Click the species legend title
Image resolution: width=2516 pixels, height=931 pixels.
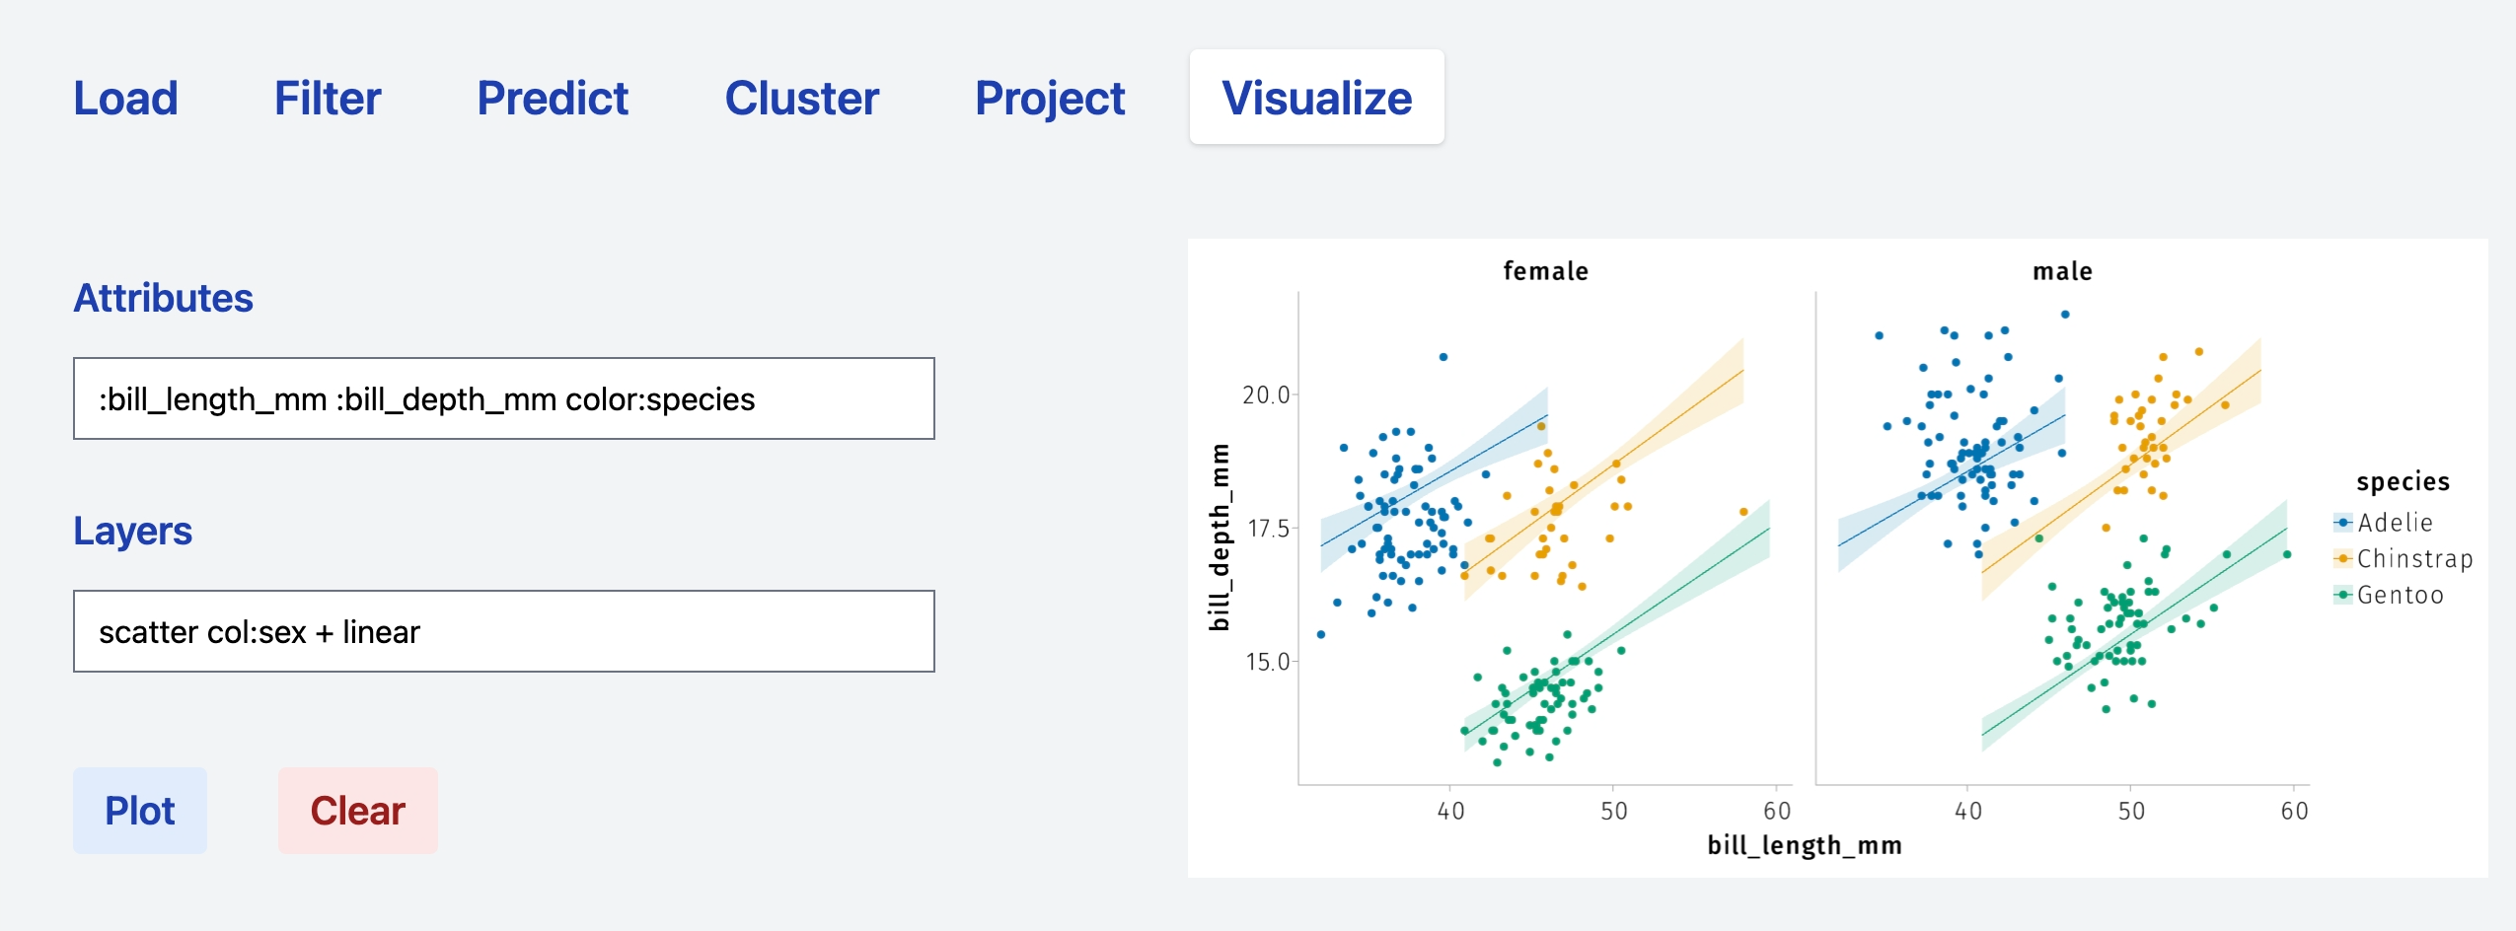click(2402, 481)
